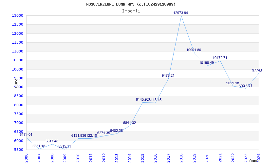Image resolution: width=262 pixels, height=164 pixels.
Task: Click data label 6402.36
Action: tap(116, 131)
